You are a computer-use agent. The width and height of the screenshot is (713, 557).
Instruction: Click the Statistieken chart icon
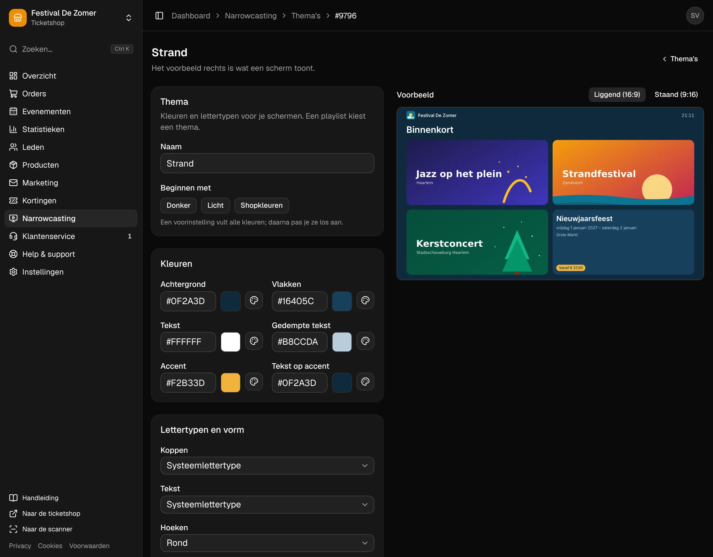[x=13, y=129]
